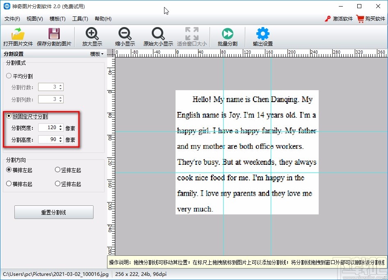Click the vertical ruler at 120 mark
The width and height of the screenshot is (388, 280).
click(110, 162)
